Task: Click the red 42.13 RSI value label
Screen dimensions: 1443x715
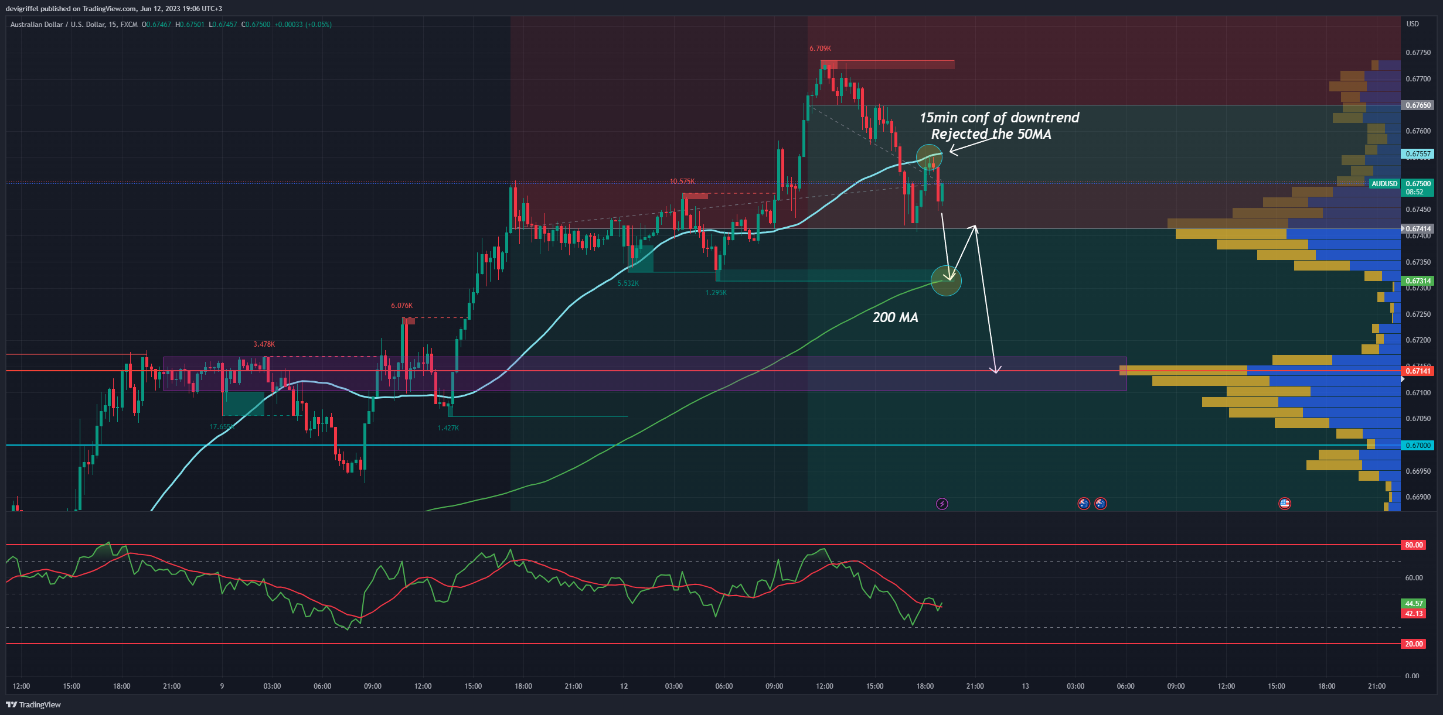Action: click(1414, 614)
